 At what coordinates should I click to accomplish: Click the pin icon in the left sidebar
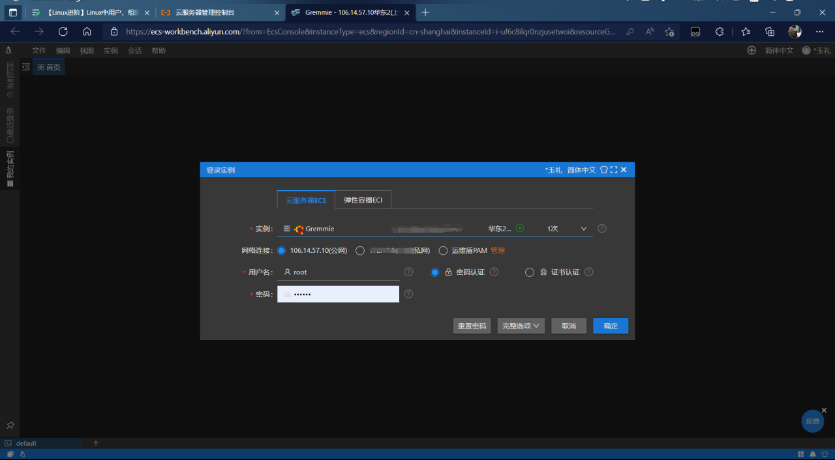click(10, 425)
